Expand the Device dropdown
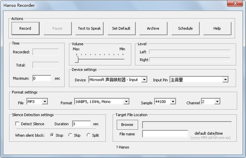The width and height of the screenshot is (246, 158). click(x=144, y=79)
